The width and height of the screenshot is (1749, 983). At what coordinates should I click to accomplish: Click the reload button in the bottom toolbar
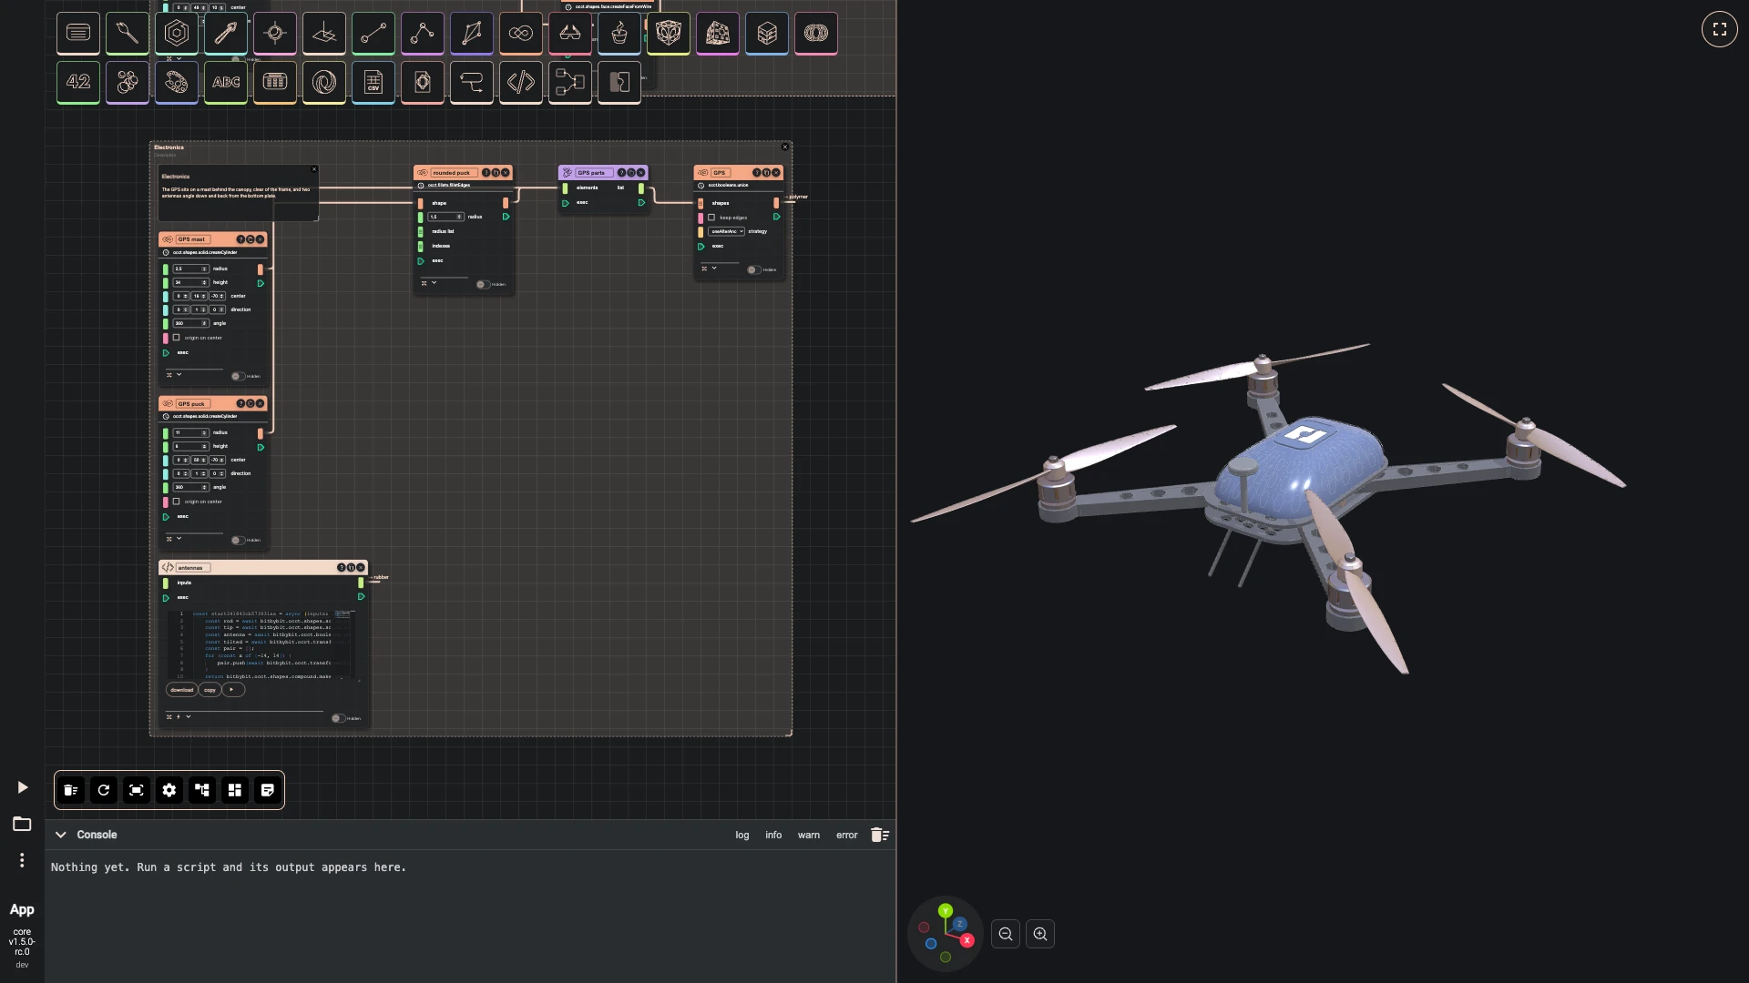pyautogui.click(x=104, y=790)
